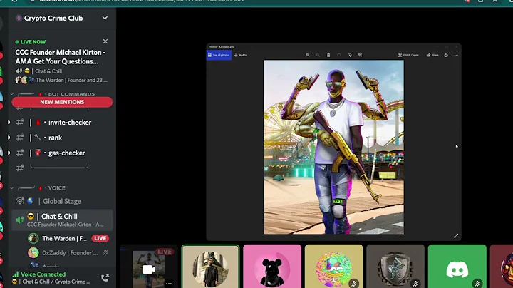Screen dimensions: 513x288
Task: Click the muted mic icon beside 0xZaddy
Action: (105, 252)
